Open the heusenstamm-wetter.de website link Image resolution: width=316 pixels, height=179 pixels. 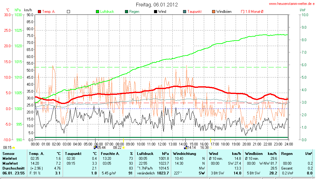tap(292, 4)
